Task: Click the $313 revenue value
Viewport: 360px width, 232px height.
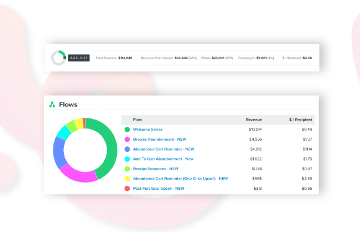Action: tap(258, 189)
